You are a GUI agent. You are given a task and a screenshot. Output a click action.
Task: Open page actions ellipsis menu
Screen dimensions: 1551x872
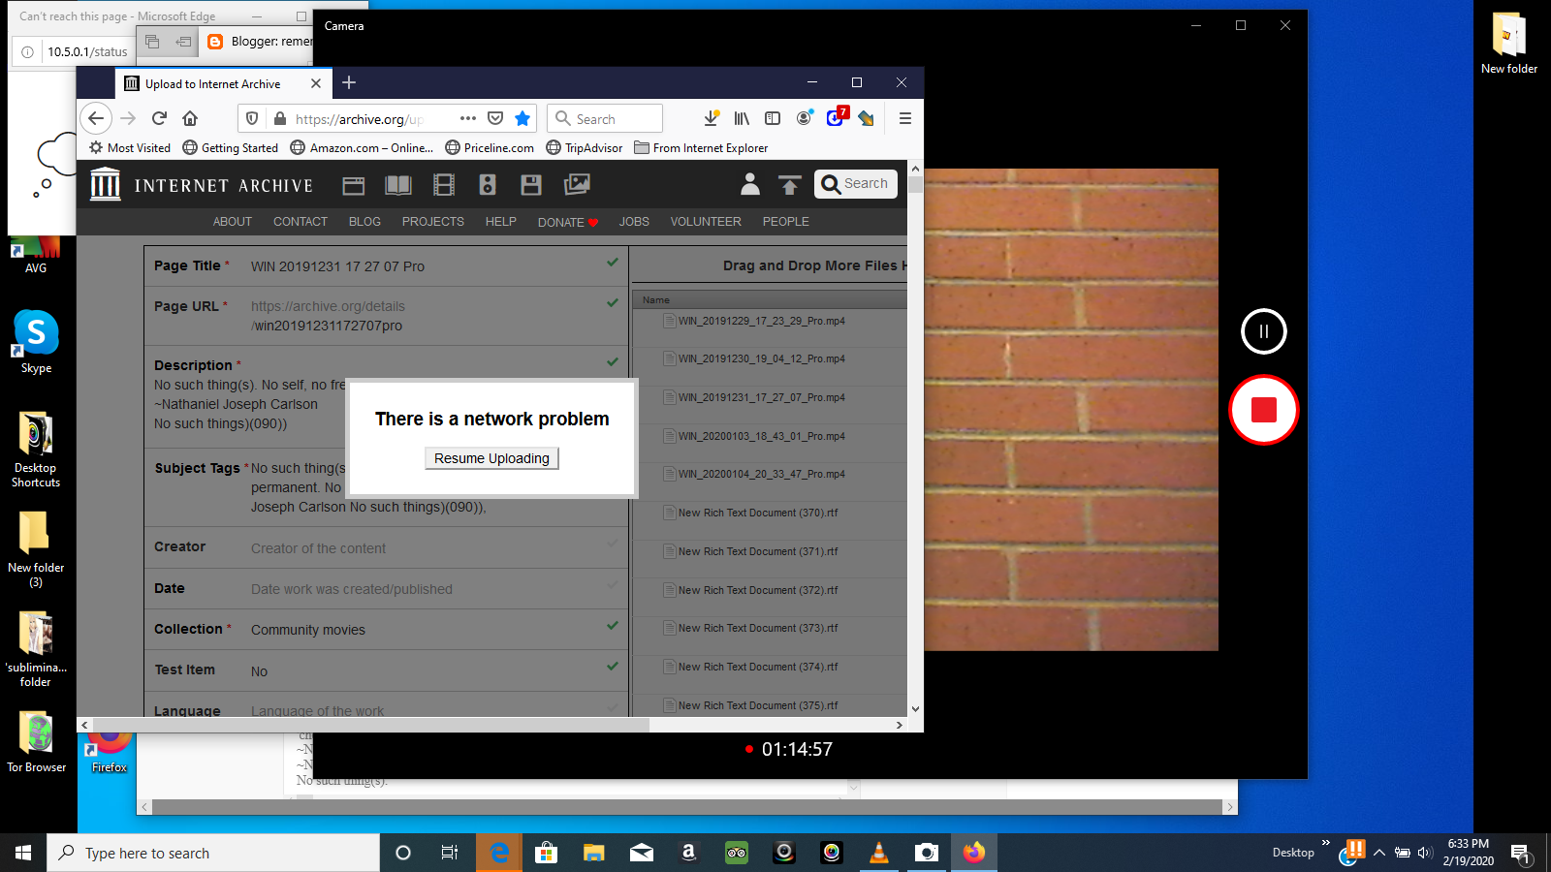(468, 118)
